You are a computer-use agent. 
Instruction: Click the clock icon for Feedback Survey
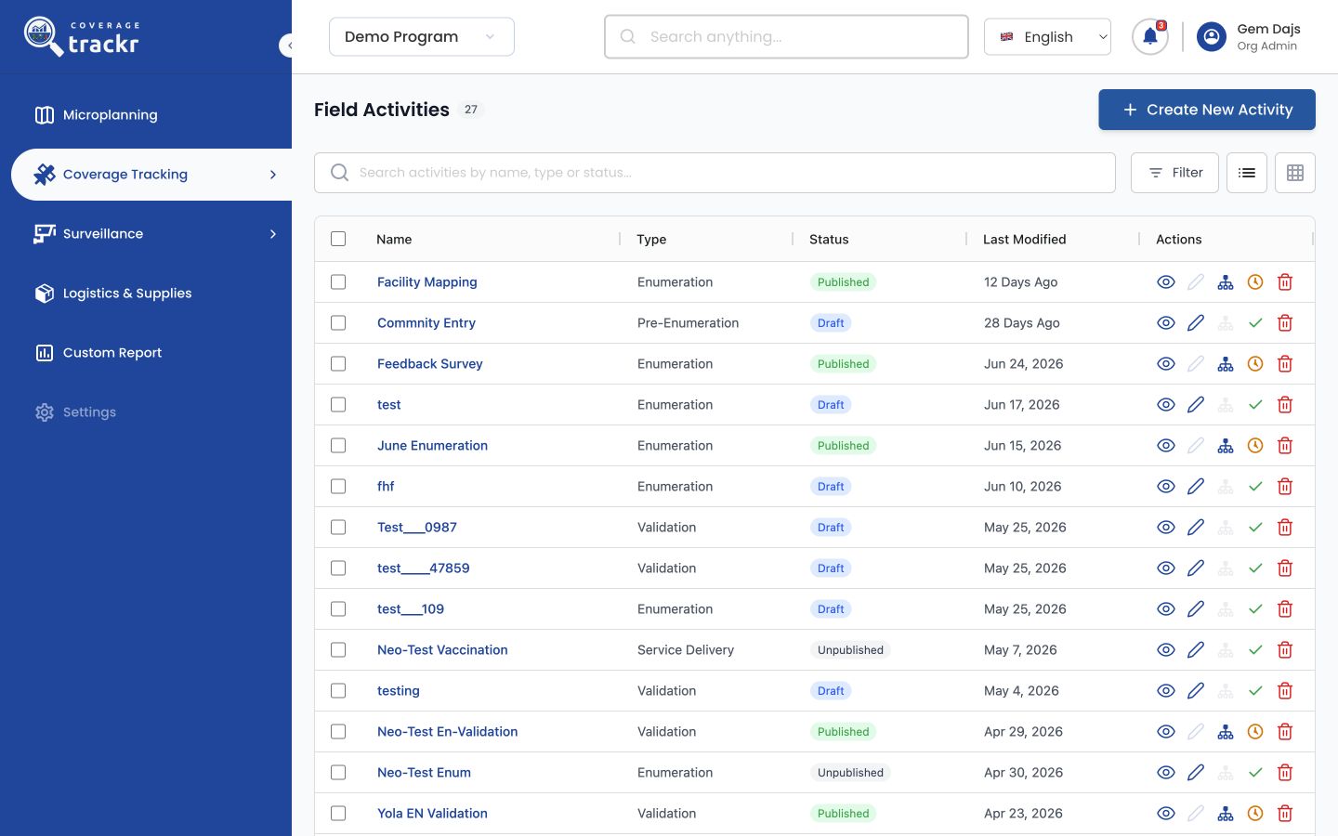coord(1255,364)
